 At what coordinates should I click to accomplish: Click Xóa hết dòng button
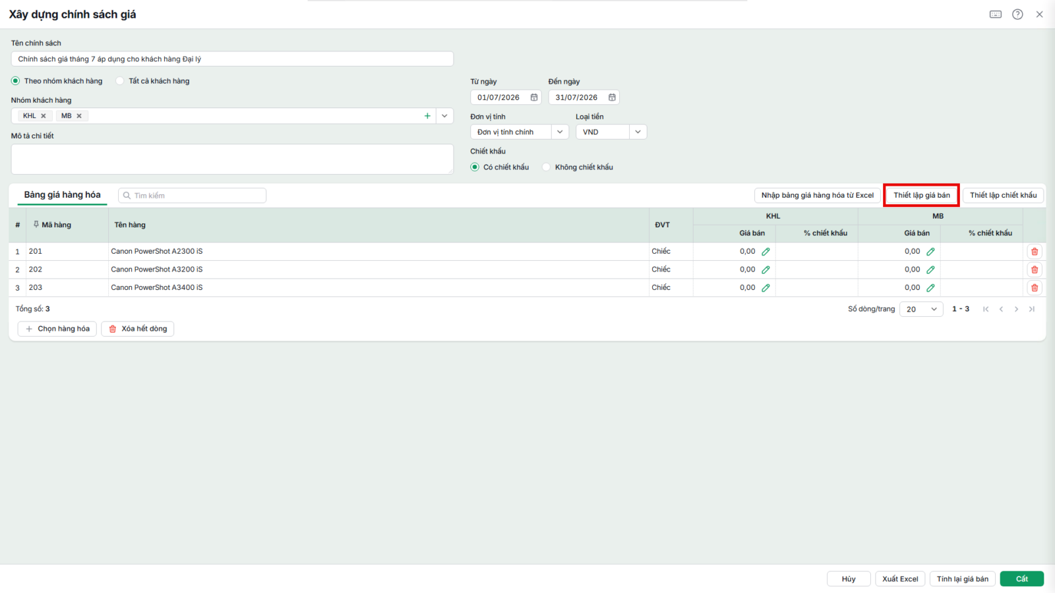(x=137, y=329)
